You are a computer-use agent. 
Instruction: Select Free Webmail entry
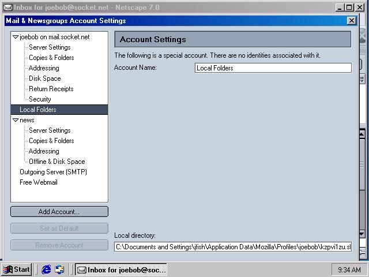(39, 182)
